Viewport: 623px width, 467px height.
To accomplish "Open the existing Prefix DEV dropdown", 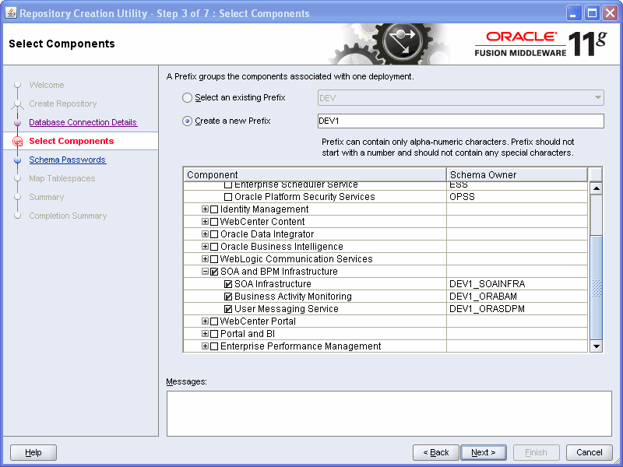I will (460, 98).
